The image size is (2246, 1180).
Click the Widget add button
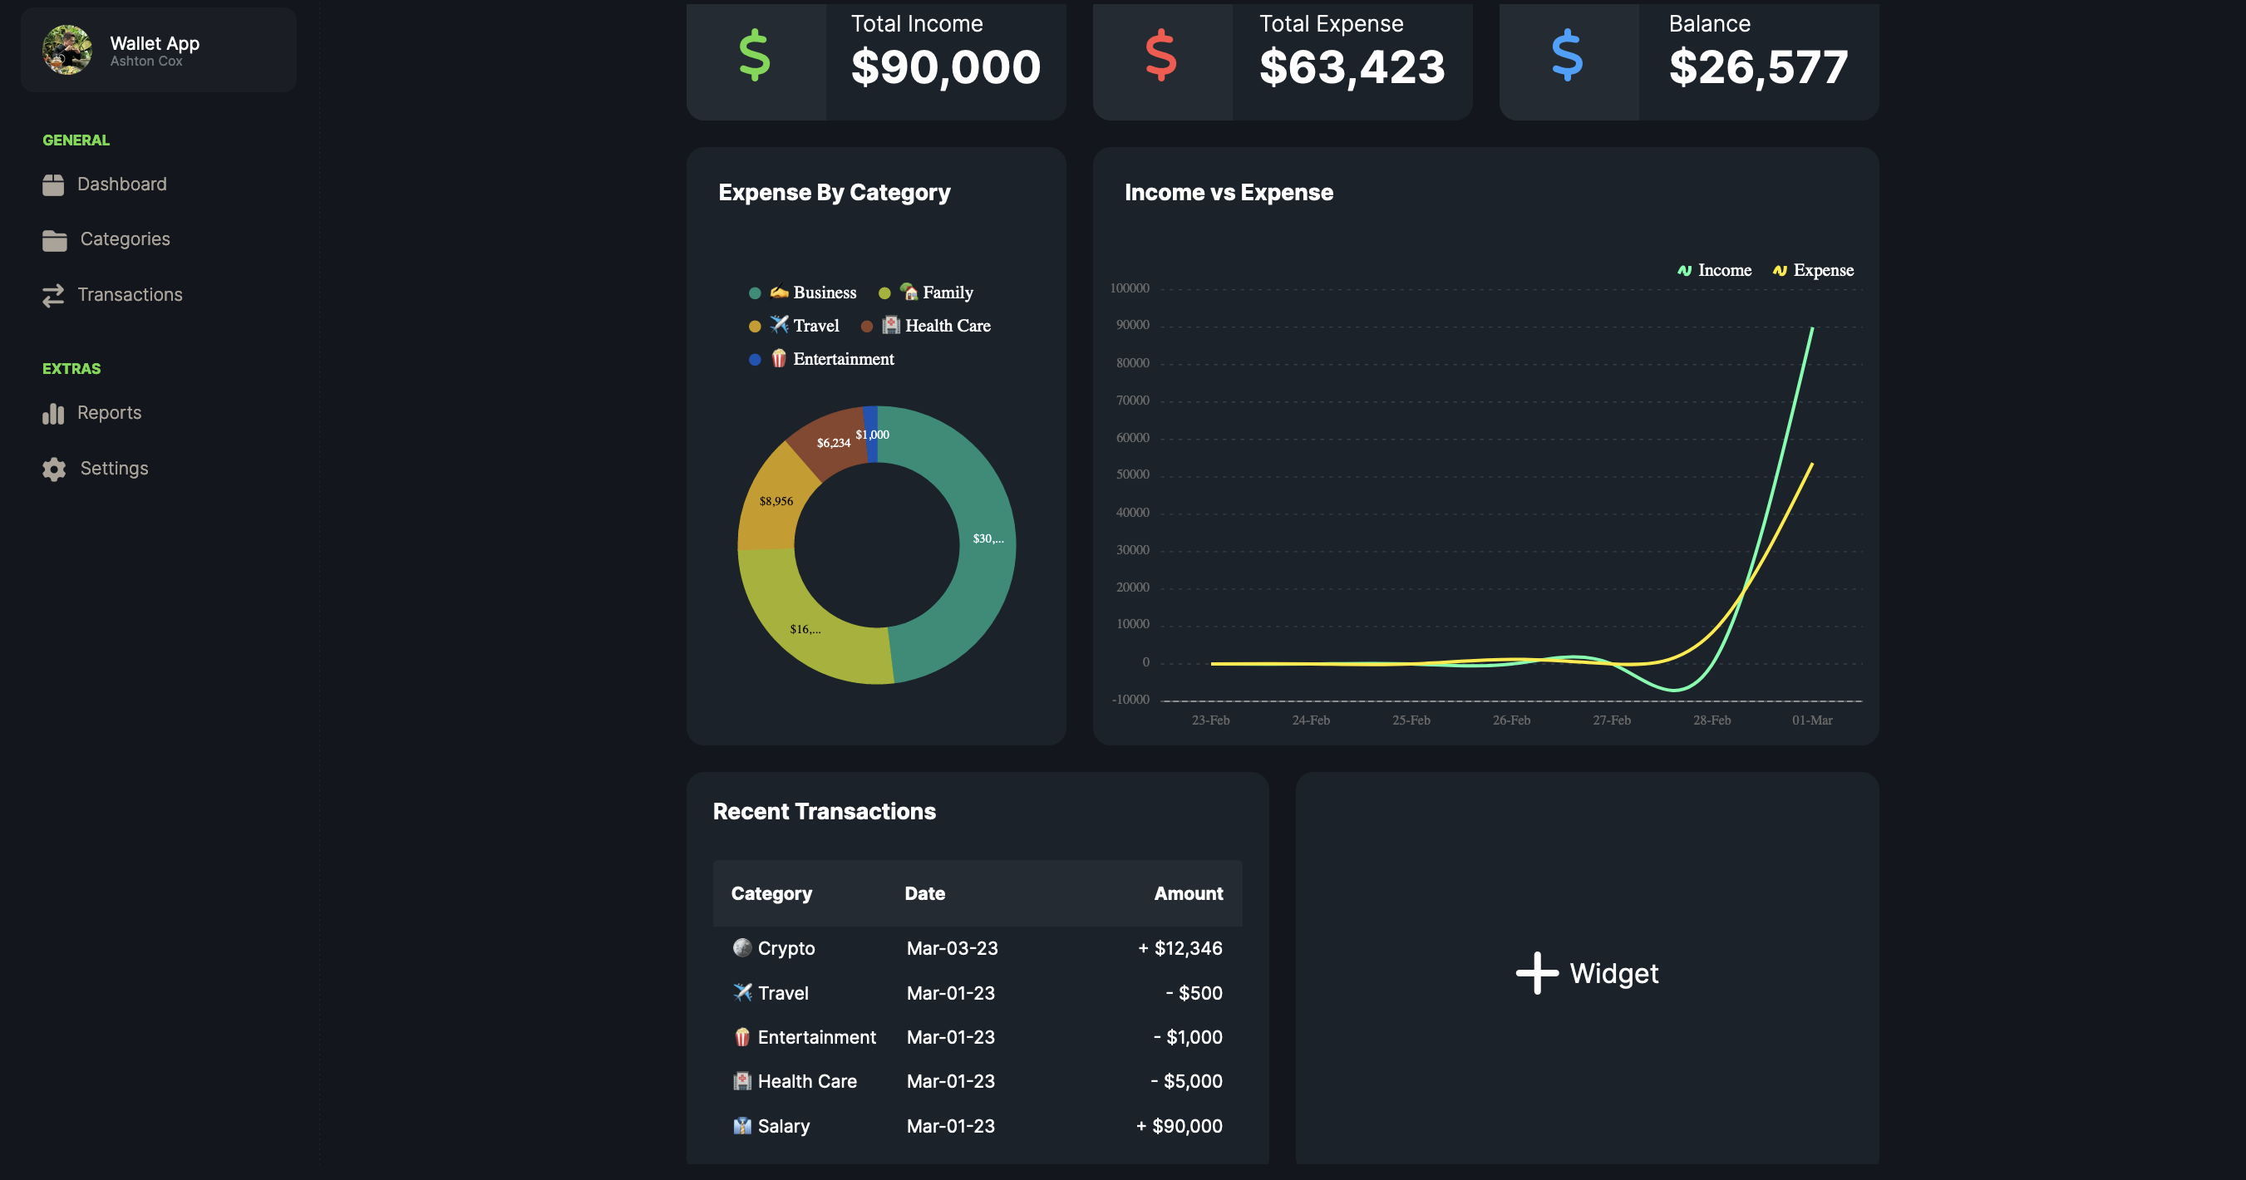click(x=1587, y=973)
